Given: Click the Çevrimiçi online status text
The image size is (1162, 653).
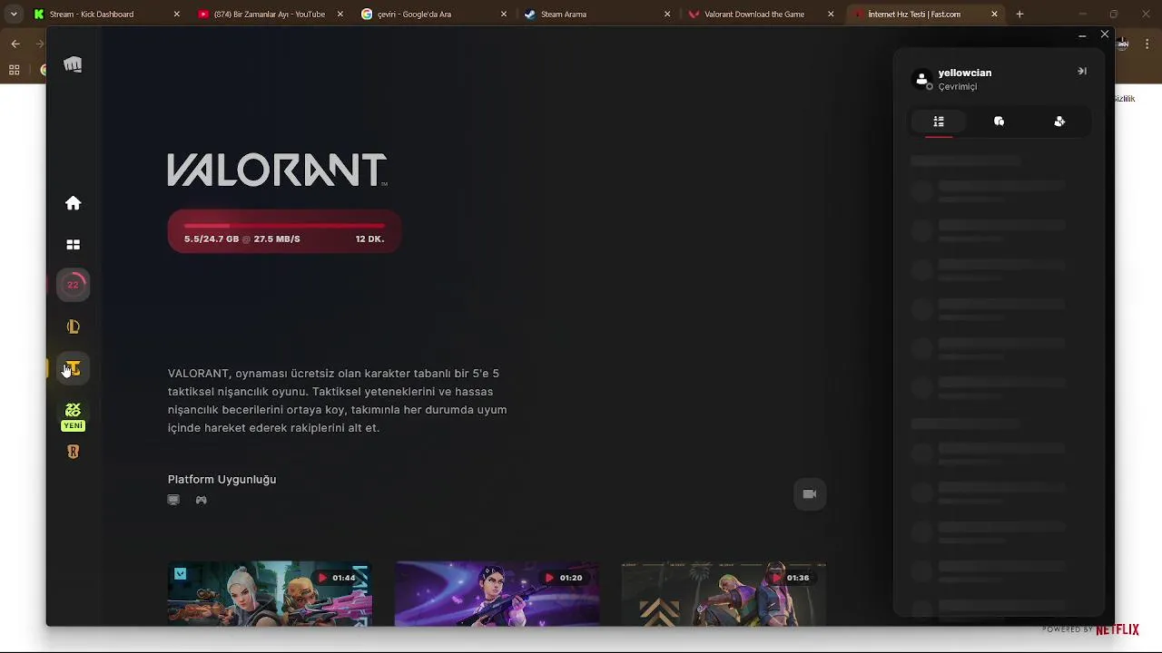Looking at the screenshot, I should [x=958, y=87].
